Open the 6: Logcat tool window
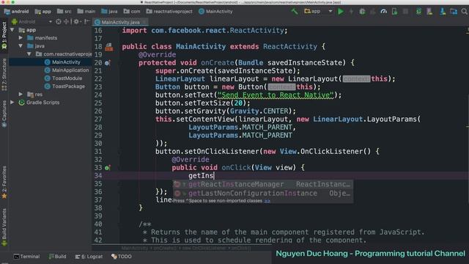The width and height of the screenshot is (469, 264). [89, 257]
